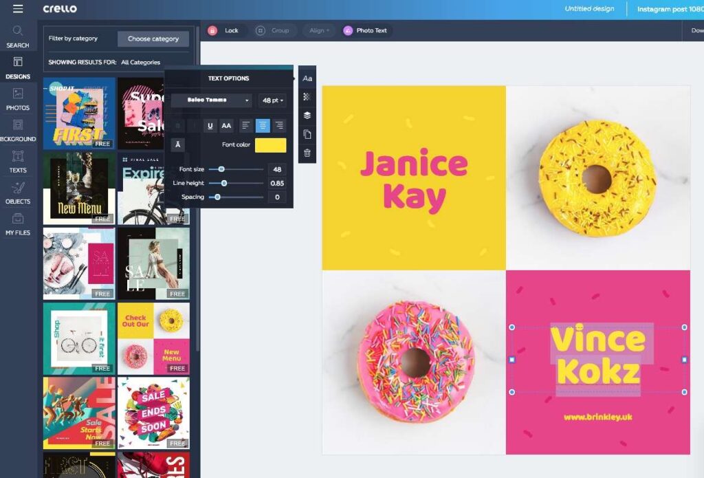
Task: Toggle underline formatting
Action: click(210, 126)
